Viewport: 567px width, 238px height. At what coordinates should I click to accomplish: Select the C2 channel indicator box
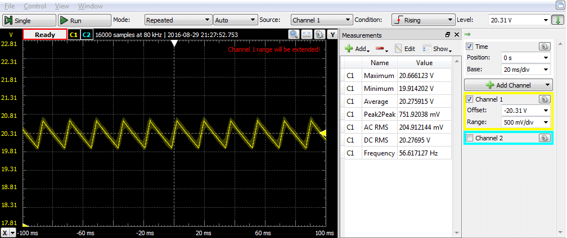coord(86,35)
